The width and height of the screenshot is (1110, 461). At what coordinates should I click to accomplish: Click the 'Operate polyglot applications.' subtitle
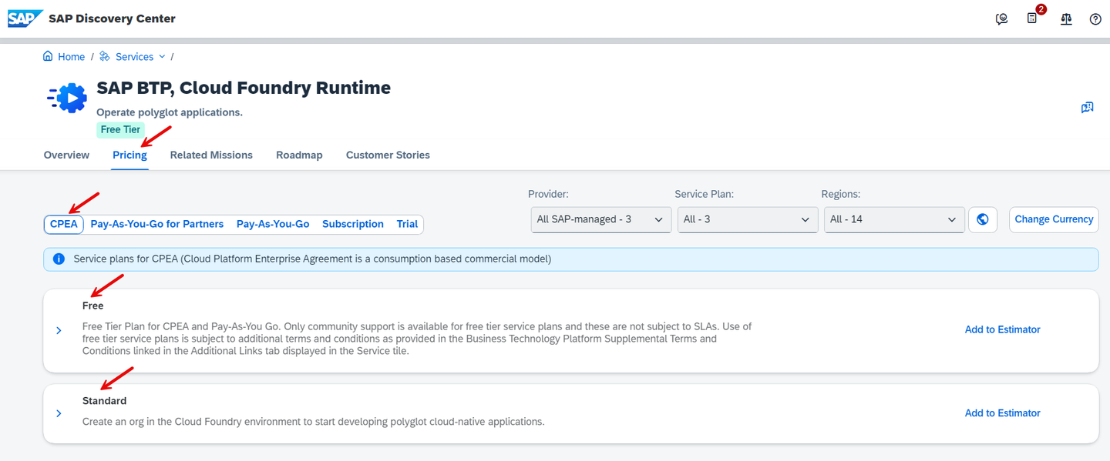[x=170, y=112]
